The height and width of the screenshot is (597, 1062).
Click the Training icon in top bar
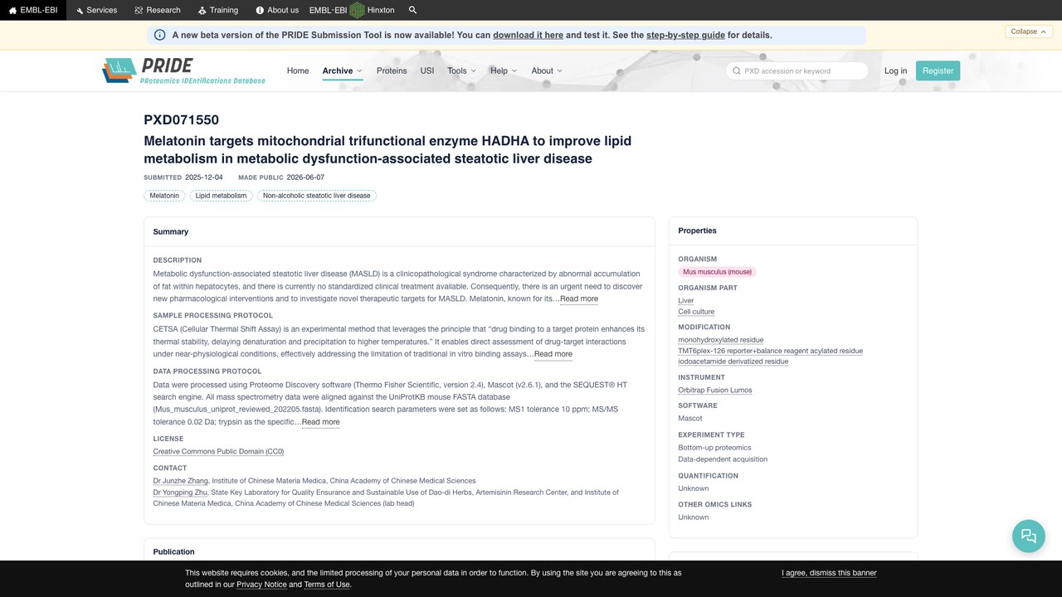[x=202, y=10]
